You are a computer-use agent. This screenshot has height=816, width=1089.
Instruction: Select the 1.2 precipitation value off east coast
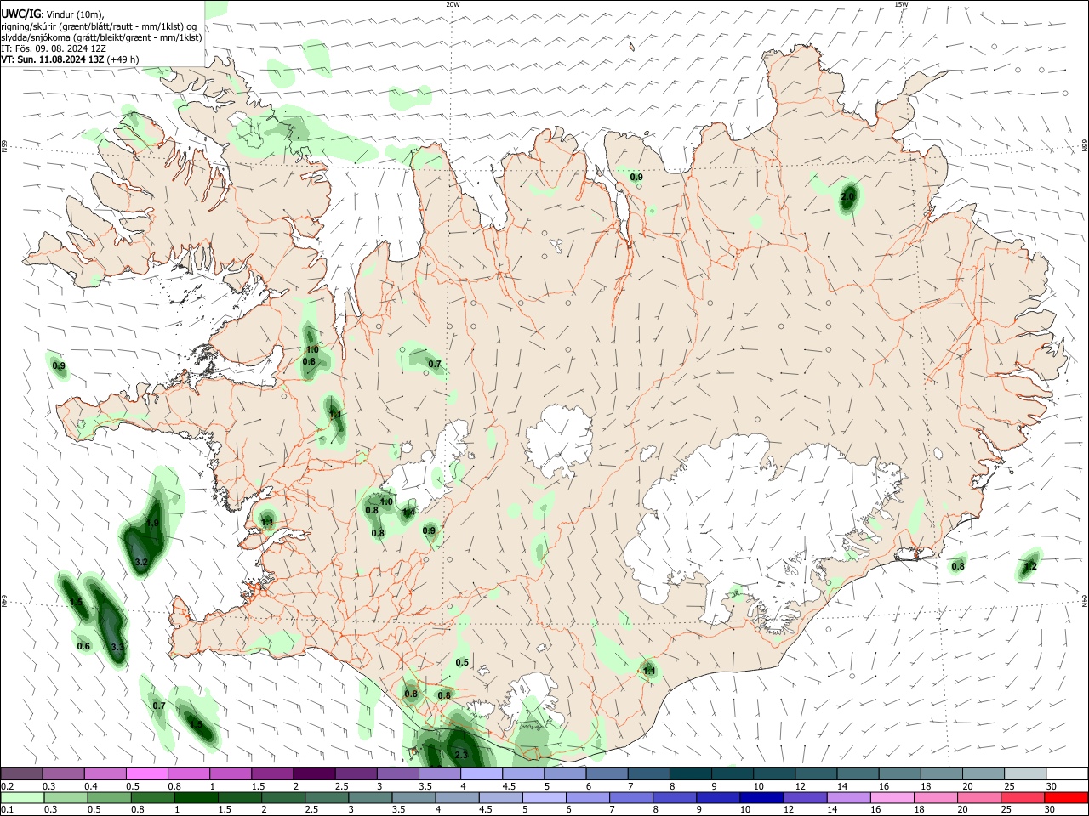point(1030,566)
